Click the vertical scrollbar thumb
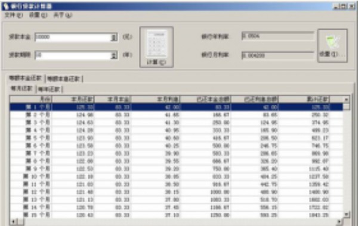This screenshot has width=358, height=226. [346, 106]
